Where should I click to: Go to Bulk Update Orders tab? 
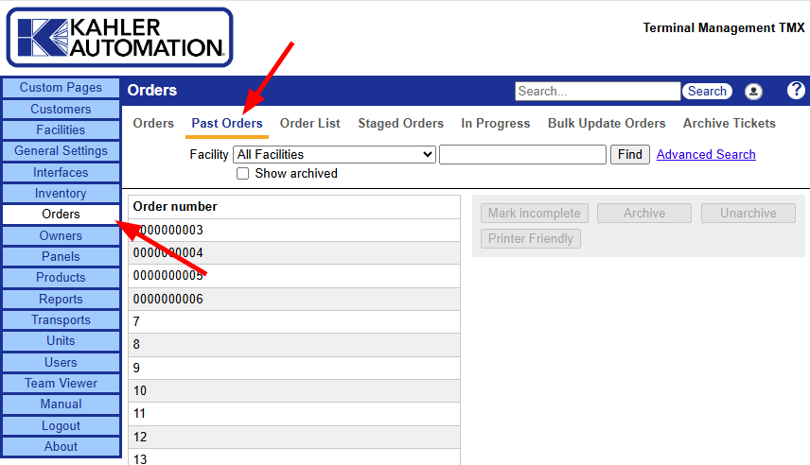tap(607, 124)
